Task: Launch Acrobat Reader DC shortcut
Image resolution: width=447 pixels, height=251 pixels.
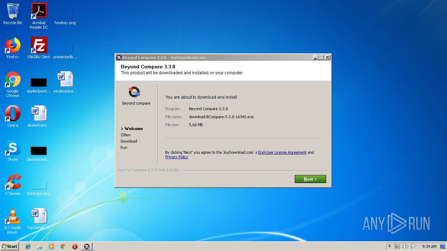Action: click(39, 16)
